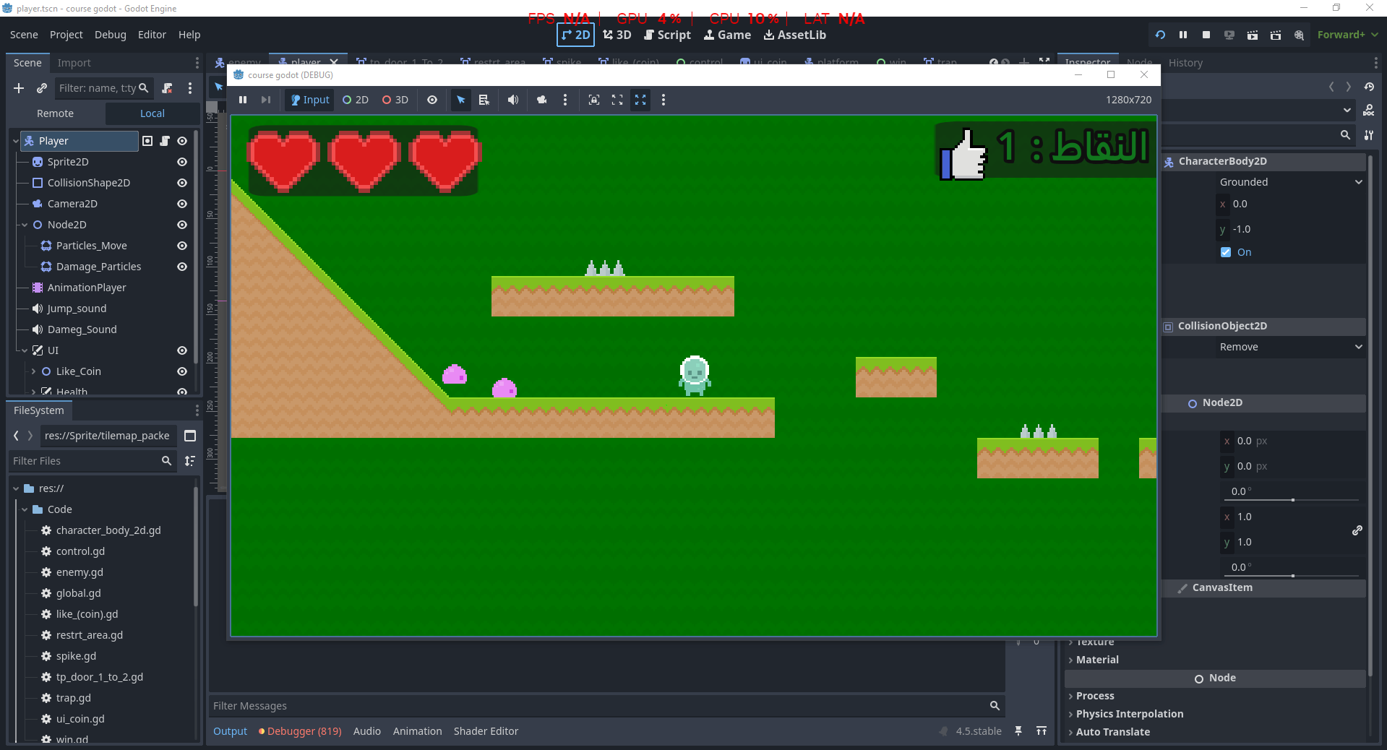Mute game audio with the speaker icon
The height and width of the screenshot is (750, 1387).
[512, 100]
